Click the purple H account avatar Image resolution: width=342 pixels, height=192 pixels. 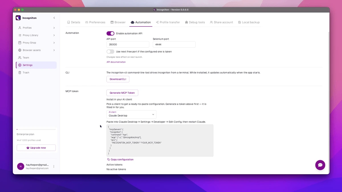tap(21, 166)
